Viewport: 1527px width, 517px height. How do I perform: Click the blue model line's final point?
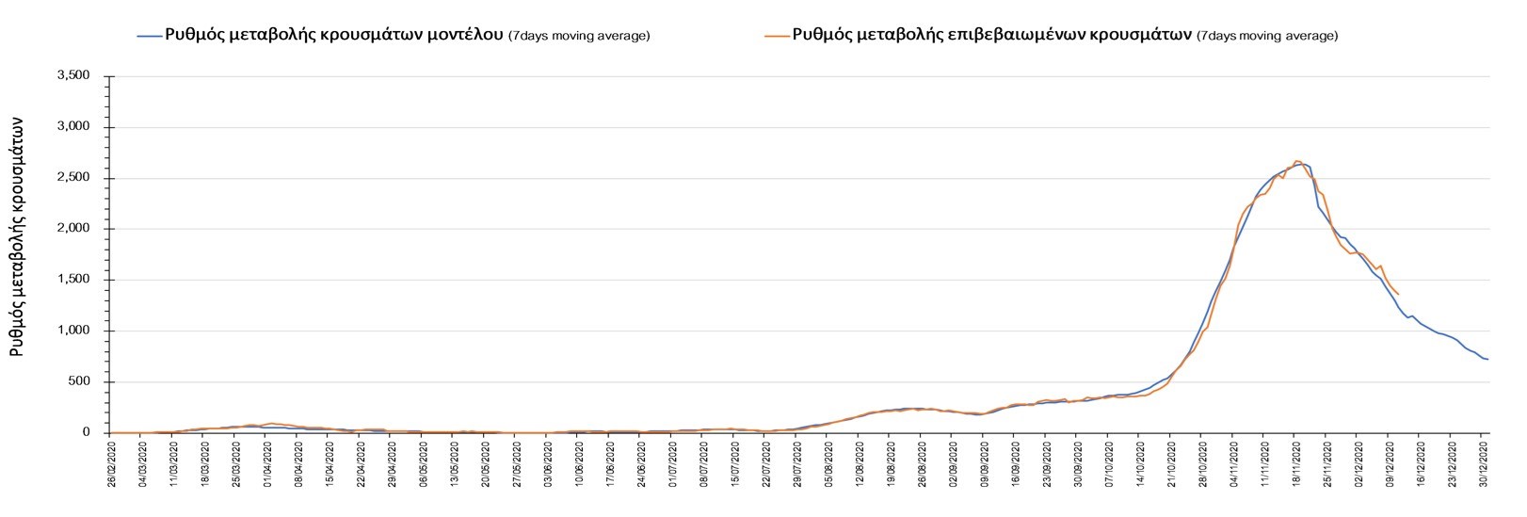pyautogui.click(x=1487, y=360)
